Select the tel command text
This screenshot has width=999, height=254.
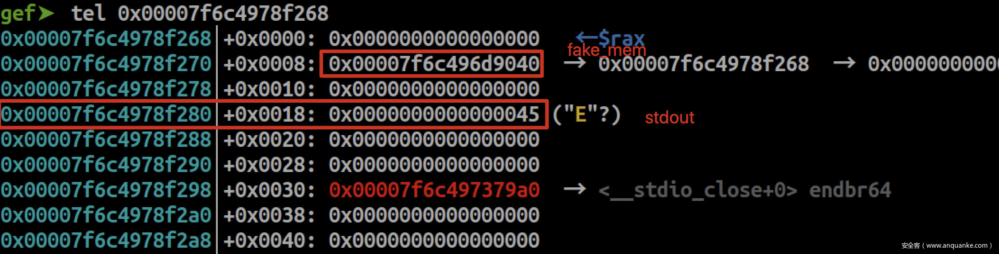(88, 13)
